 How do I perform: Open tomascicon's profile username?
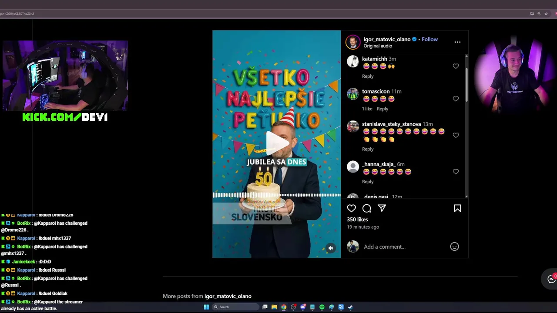pos(376,91)
